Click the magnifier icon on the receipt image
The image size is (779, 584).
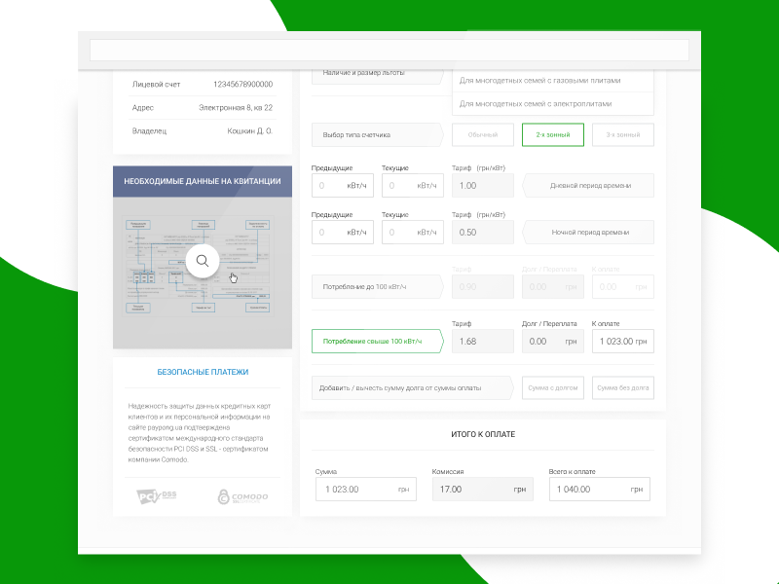pyautogui.click(x=203, y=261)
